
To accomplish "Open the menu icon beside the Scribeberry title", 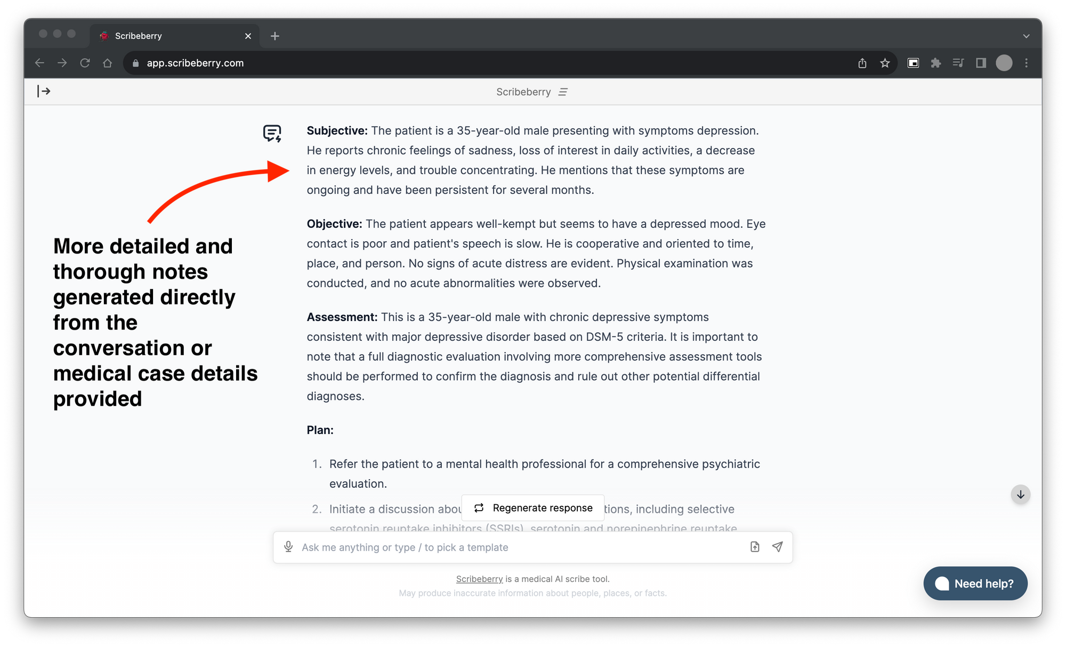I will (x=563, y=92).
